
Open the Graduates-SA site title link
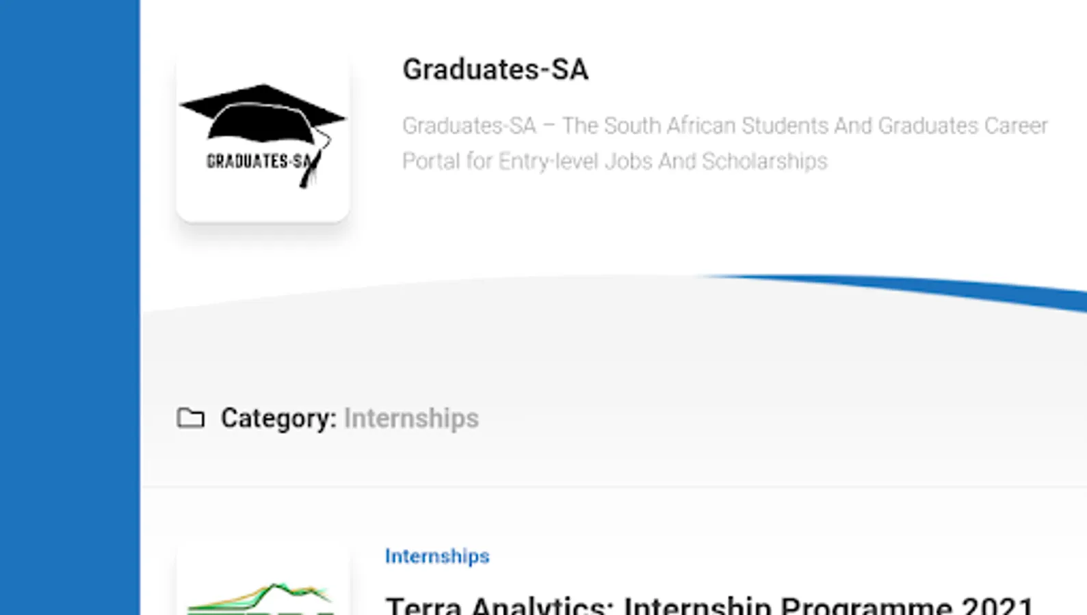coord(495,70)
